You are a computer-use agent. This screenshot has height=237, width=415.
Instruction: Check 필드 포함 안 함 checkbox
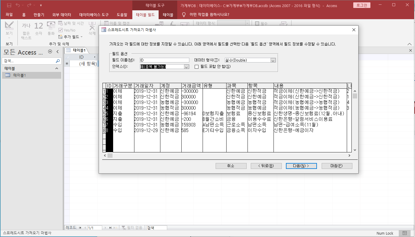pyautogui.click(x=197, y=67)
